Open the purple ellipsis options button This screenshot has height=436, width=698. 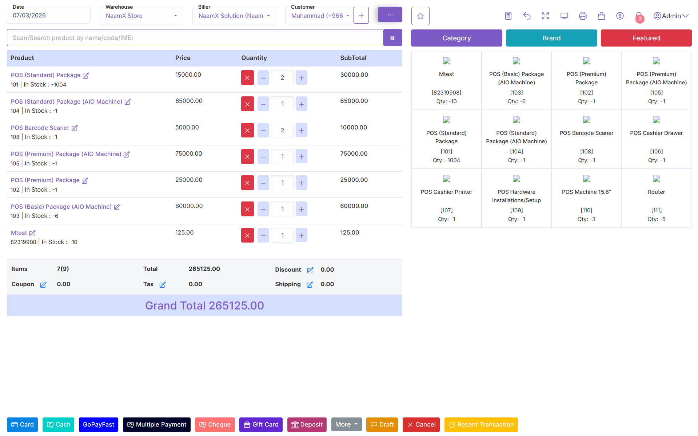click(x=390, y=15)
